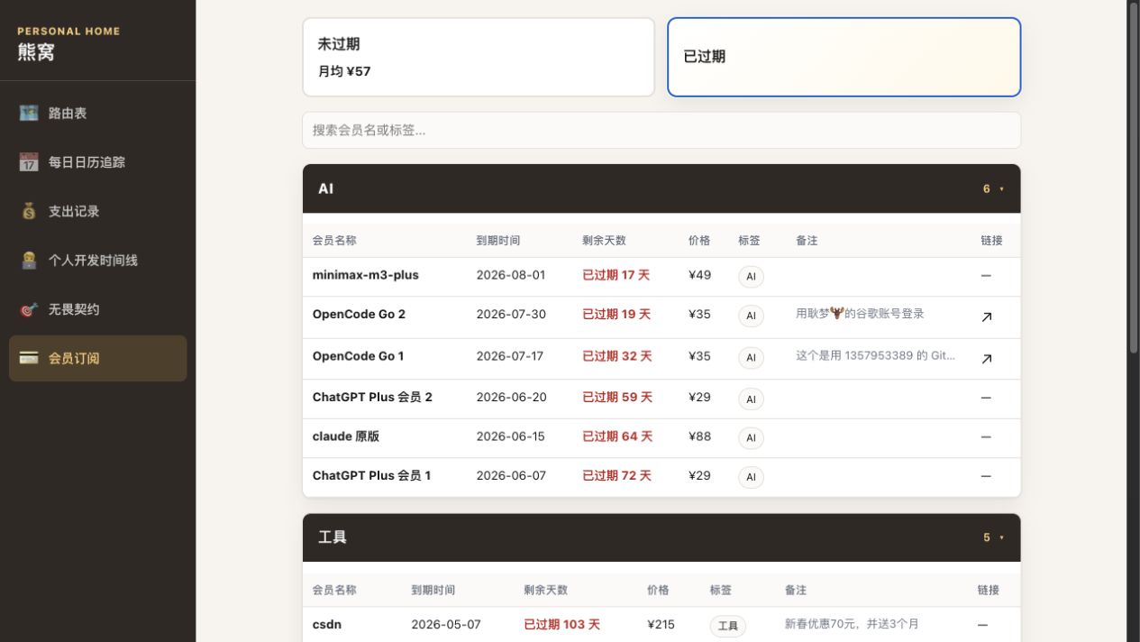Click the expiry date 2026-05-07
The width and height of the screenshot is (1140, 642).
click(x=446, y=624)
